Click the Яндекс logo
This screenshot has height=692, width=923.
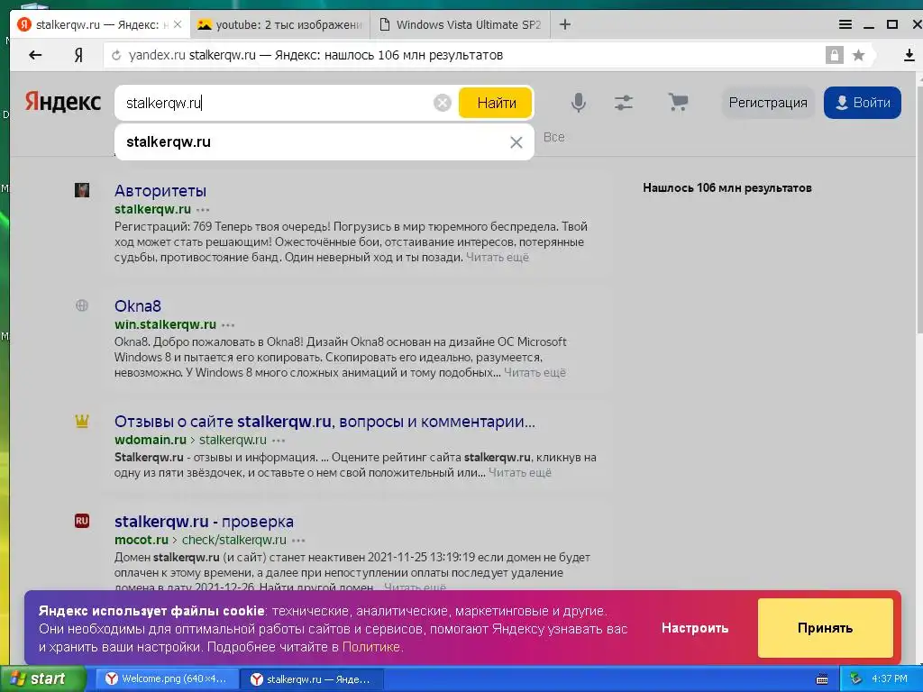tap(63, 102)
